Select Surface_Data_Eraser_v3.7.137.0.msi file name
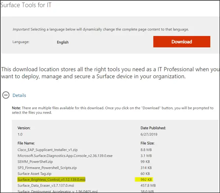Screen dimensions: 220x193 (x=46, y=185)
